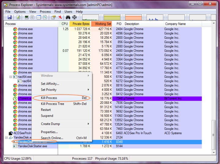
Task: Toggle the Show Lower Pane toolbar icon
Action: [39, 17]
